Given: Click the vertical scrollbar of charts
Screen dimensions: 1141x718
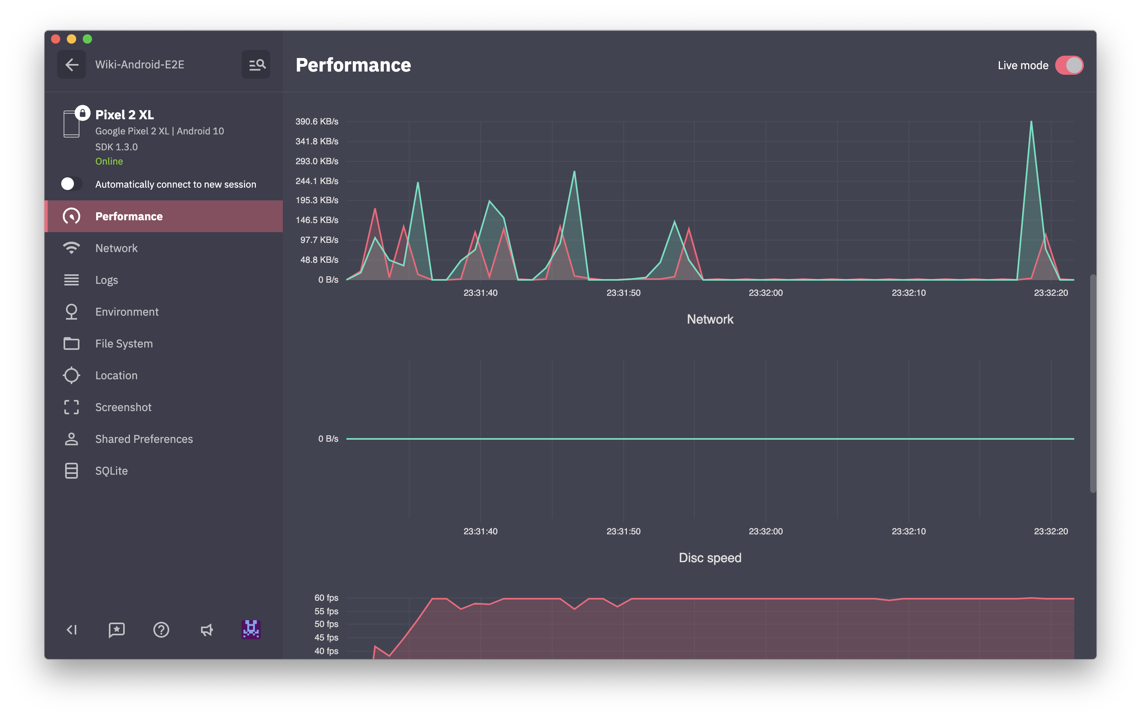Looking at the screenshot, I should point(1093,383).
